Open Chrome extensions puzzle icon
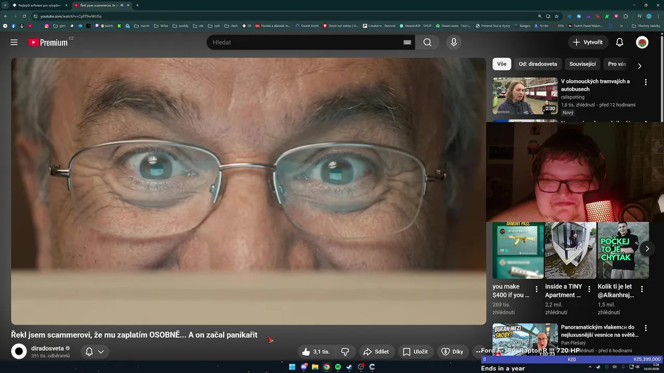 pos(626,16)
